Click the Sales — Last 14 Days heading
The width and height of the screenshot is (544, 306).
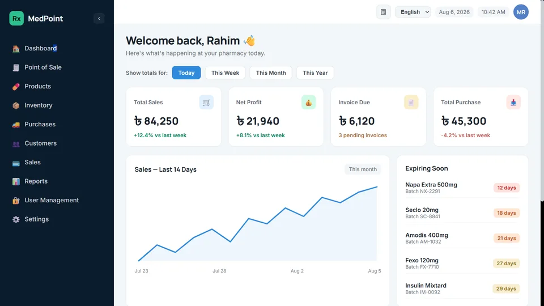click(165, 169)
